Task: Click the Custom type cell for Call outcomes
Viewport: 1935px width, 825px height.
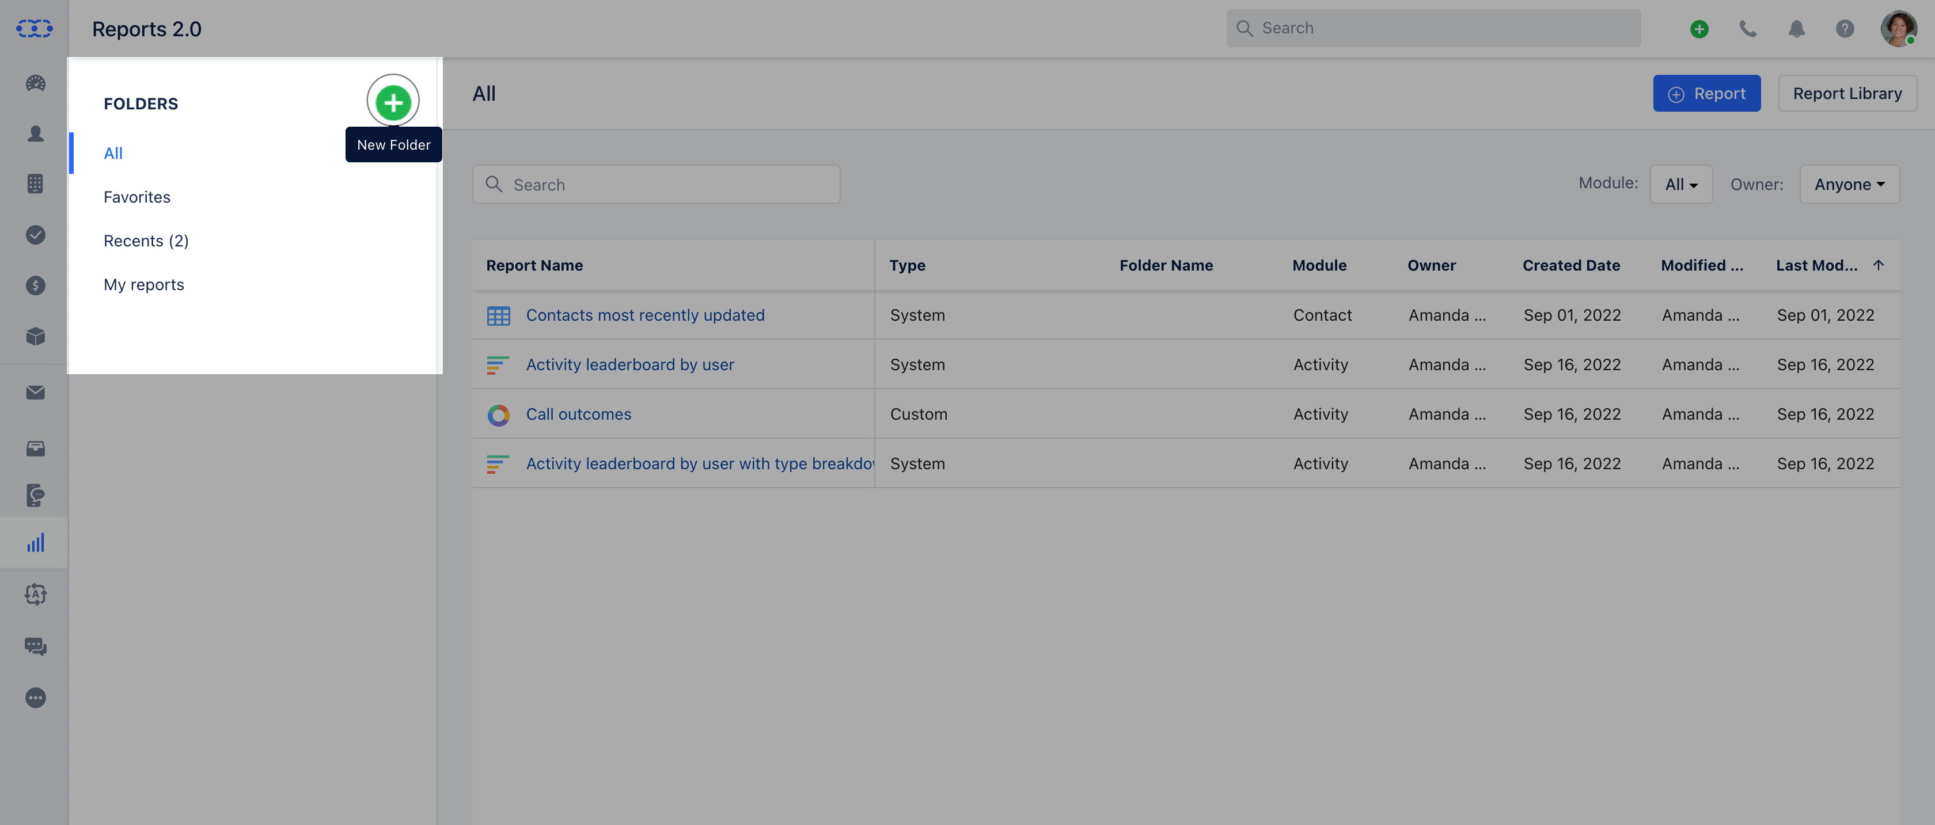Action: pos(919,415)
